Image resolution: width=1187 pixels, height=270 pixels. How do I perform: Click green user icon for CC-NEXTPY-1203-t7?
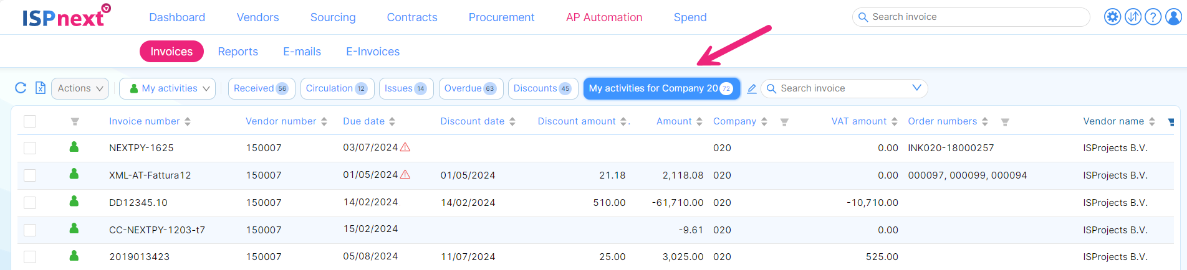[x=74, y=229]
